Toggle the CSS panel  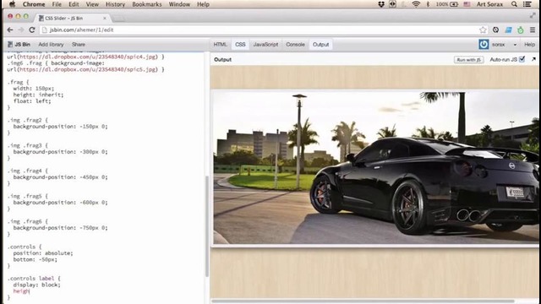tap(240, 45)
